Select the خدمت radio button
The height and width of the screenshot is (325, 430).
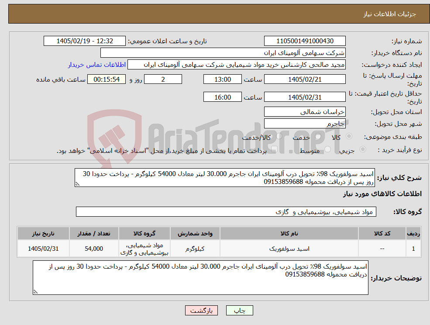[x=318, y=136]
